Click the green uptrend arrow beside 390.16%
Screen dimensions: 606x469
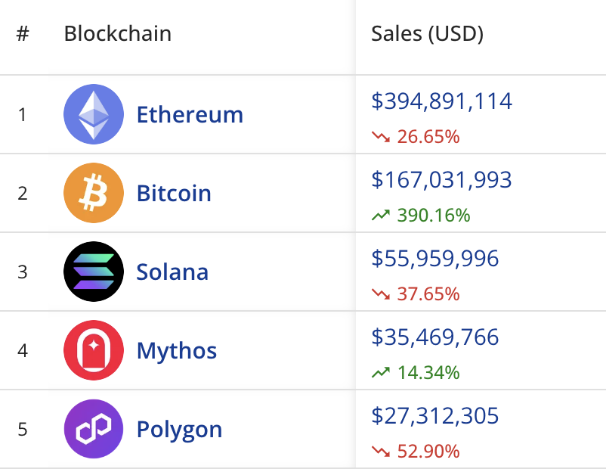point(381,216)
